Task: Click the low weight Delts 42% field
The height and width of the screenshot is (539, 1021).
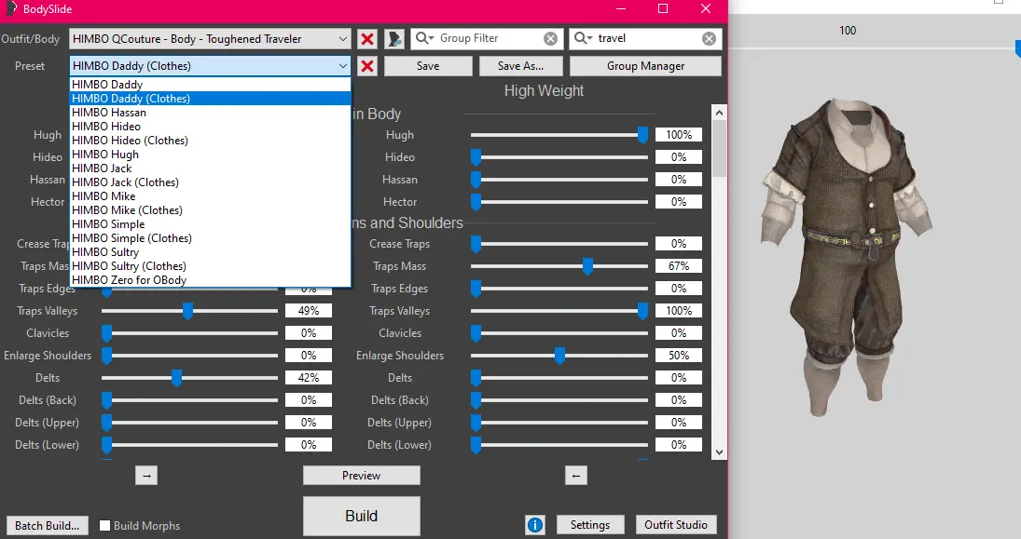Action: click(309, 378)
